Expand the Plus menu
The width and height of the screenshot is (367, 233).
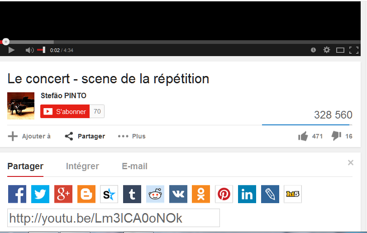tap(132, 136)
